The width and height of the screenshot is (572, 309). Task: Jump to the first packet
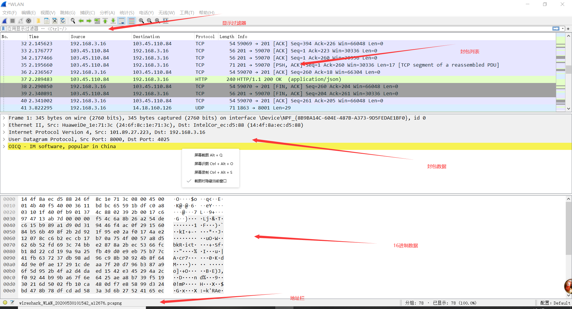click(x=105, y=21)
